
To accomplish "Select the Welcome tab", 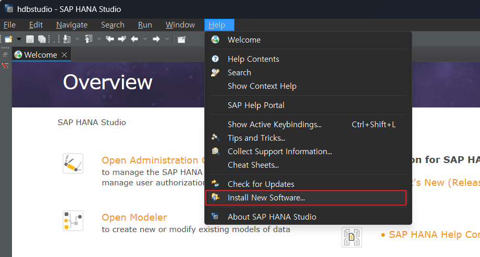I will coord(42,55).
